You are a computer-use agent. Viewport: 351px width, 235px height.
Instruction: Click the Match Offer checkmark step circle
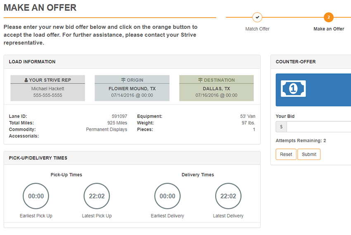(x=257, y=17)
